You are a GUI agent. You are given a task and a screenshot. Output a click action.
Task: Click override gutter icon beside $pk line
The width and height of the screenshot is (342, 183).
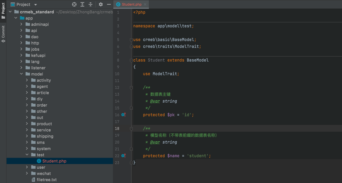coord(123,115)
